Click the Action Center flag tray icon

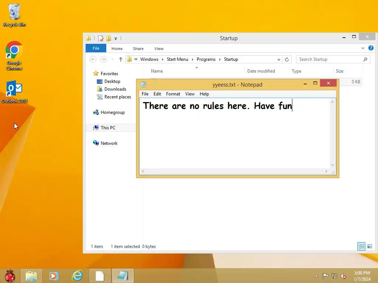tap(325, 276)
